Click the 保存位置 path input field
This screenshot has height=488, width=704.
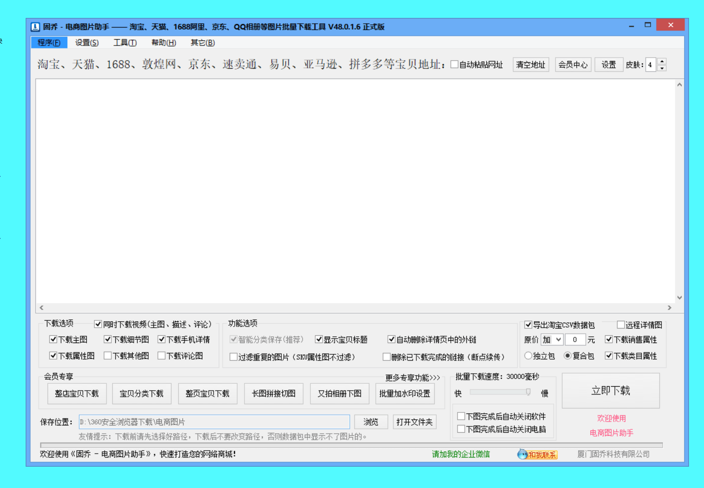(x=214, y=422)
